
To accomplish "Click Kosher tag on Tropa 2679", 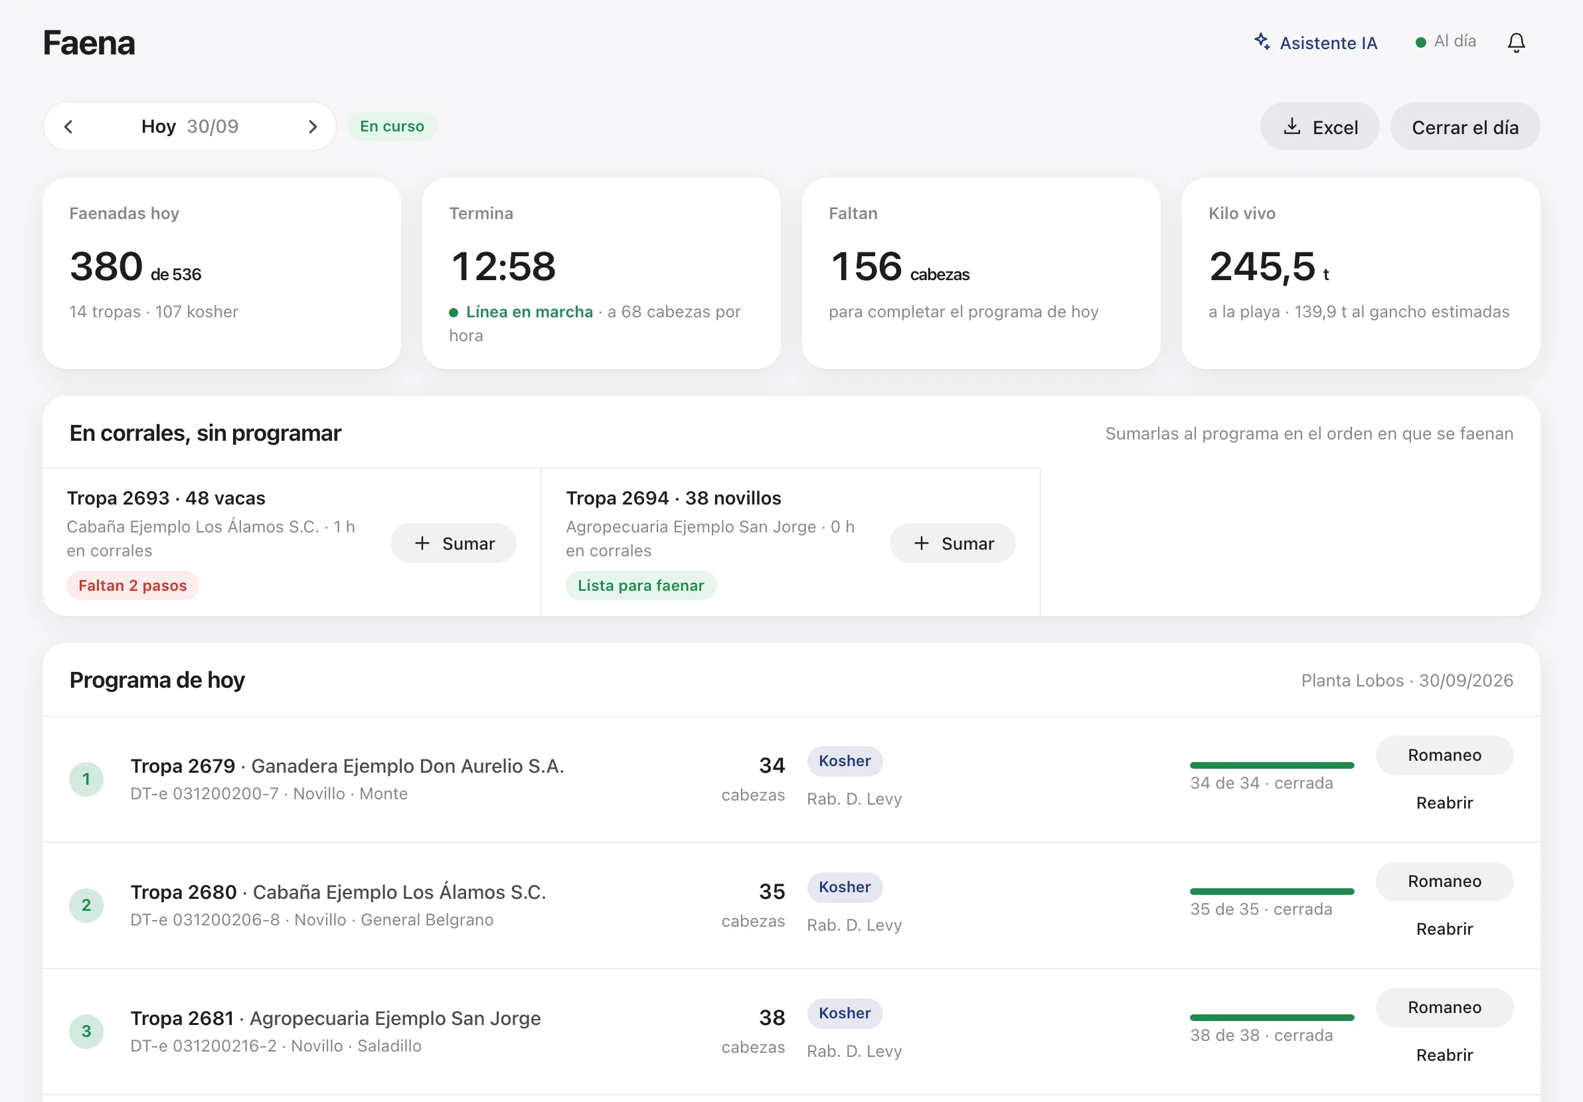I will tap(845, 761).
